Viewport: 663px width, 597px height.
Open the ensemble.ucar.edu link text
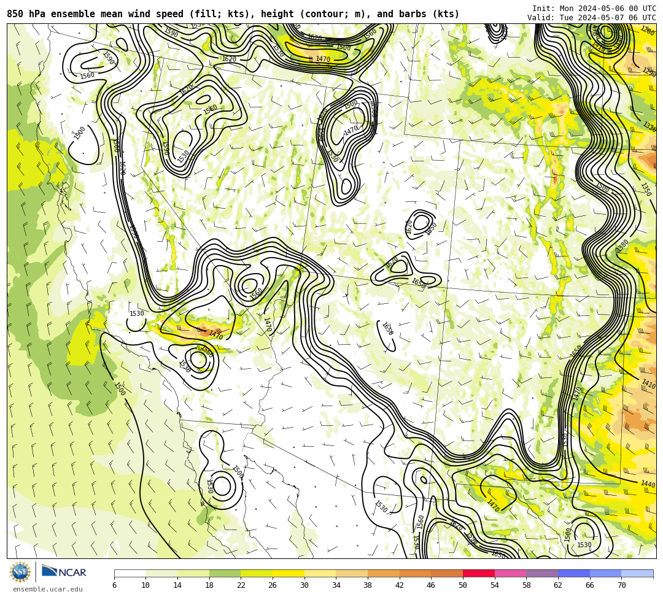pos(47,589)
